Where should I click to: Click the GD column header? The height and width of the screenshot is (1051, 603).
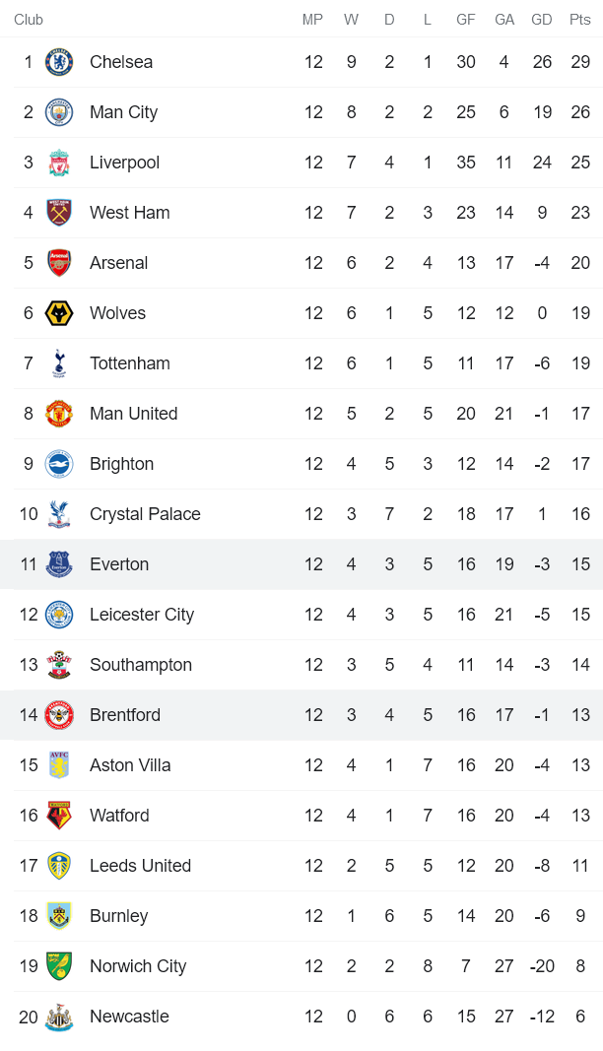(542, 20)
